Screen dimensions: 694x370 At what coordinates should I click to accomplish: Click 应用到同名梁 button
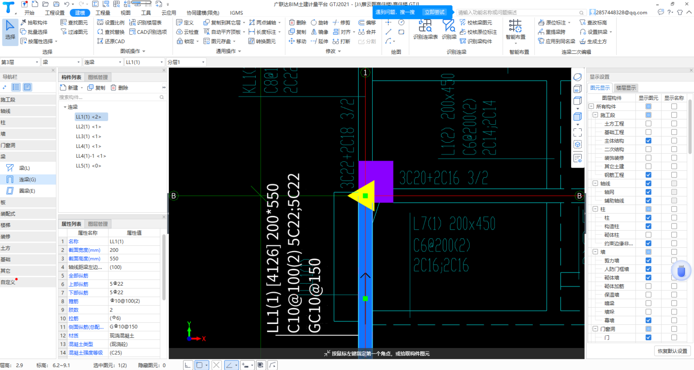[x=557, y=41]
